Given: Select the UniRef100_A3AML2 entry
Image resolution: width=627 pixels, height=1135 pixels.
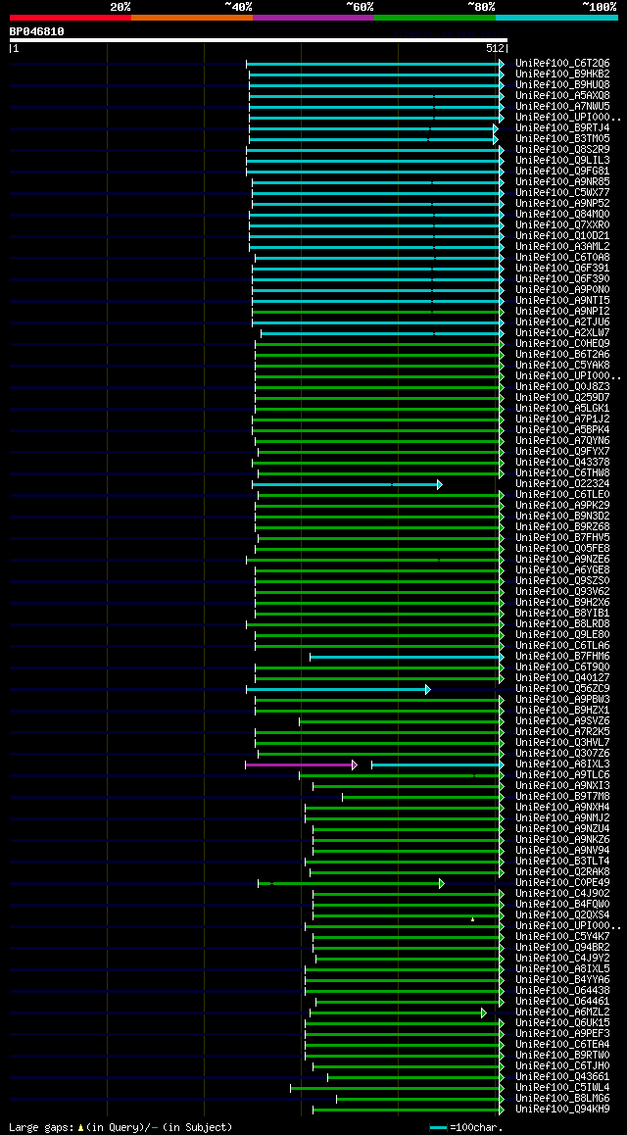Looking at the screenshot, I should [x=562, y=247].
